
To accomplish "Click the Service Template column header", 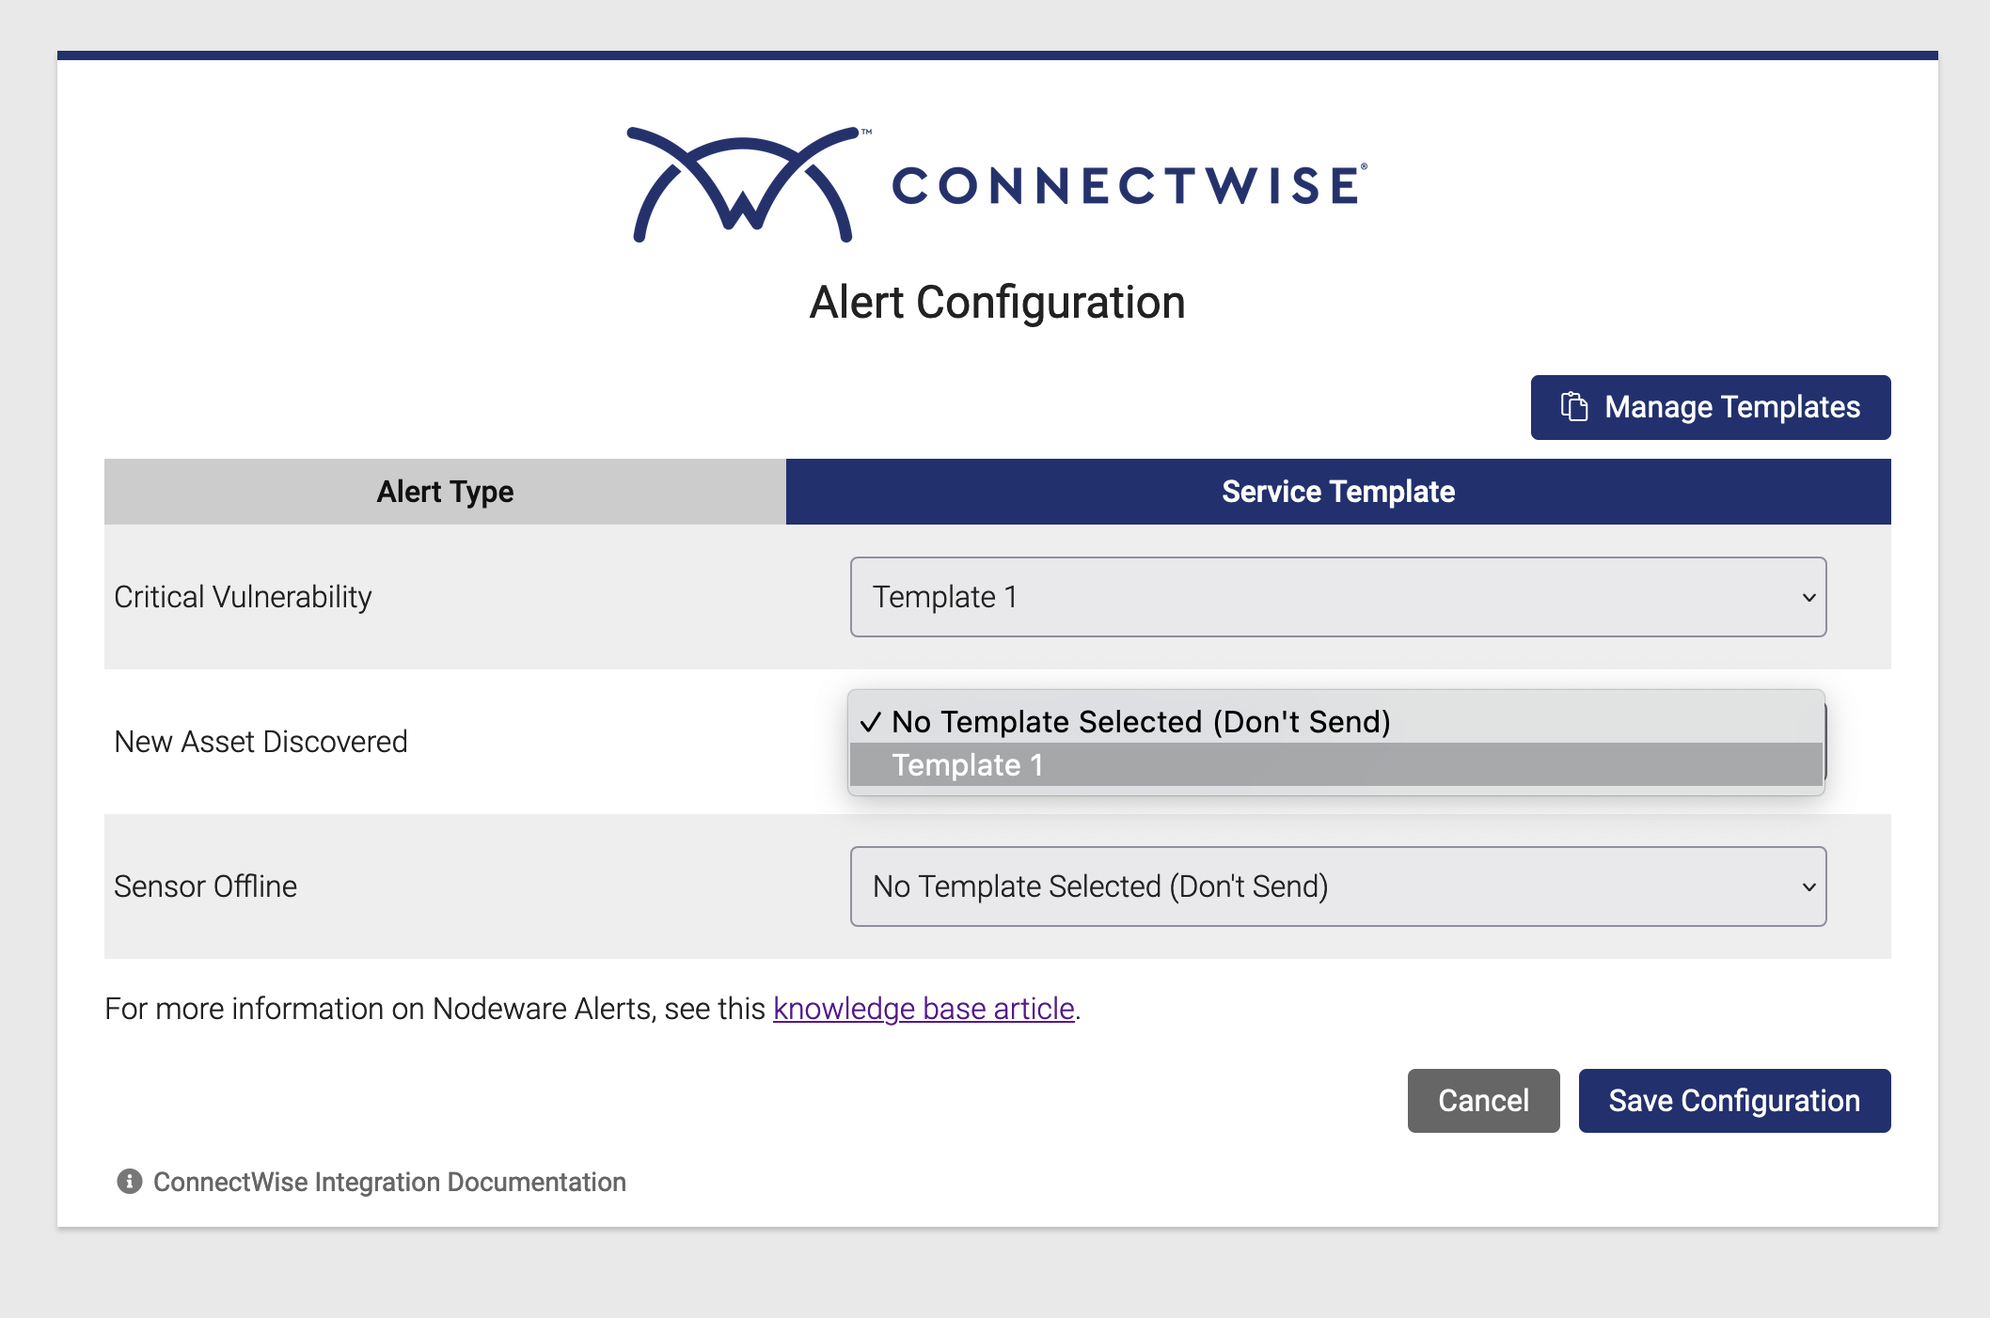I will (1337, 492).
